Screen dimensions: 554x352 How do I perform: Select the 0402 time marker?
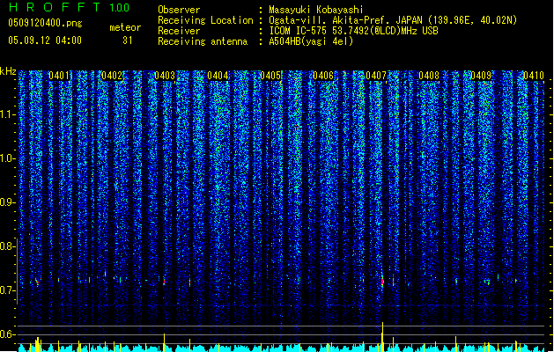point(112,76)
